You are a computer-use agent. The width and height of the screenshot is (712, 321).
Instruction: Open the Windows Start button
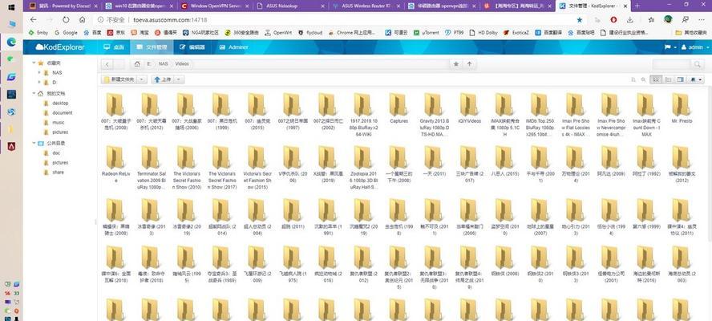pyautogui.click(x=11, y=7)
